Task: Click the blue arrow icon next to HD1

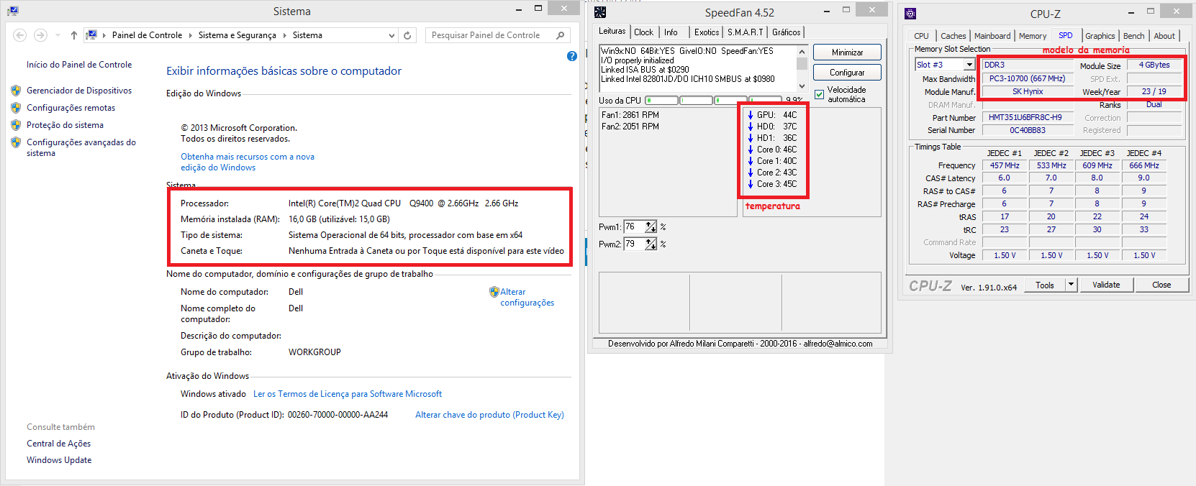Action: pyautogui.click(x=751, y=138)
